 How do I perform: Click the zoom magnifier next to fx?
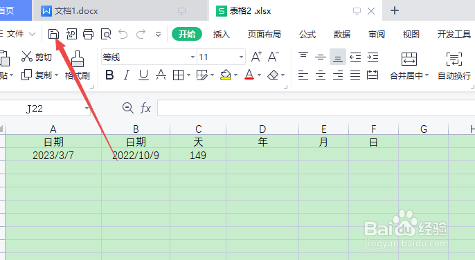(x=128, y=108)
